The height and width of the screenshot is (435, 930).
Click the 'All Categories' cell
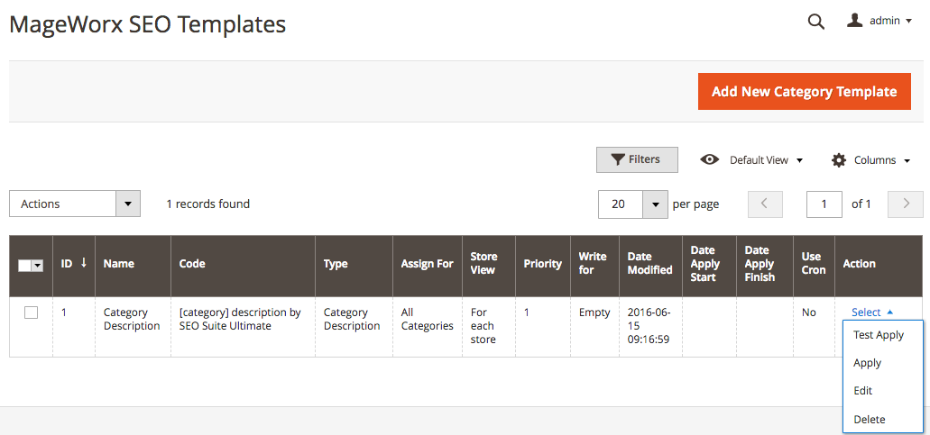click(x=428, y=327)
